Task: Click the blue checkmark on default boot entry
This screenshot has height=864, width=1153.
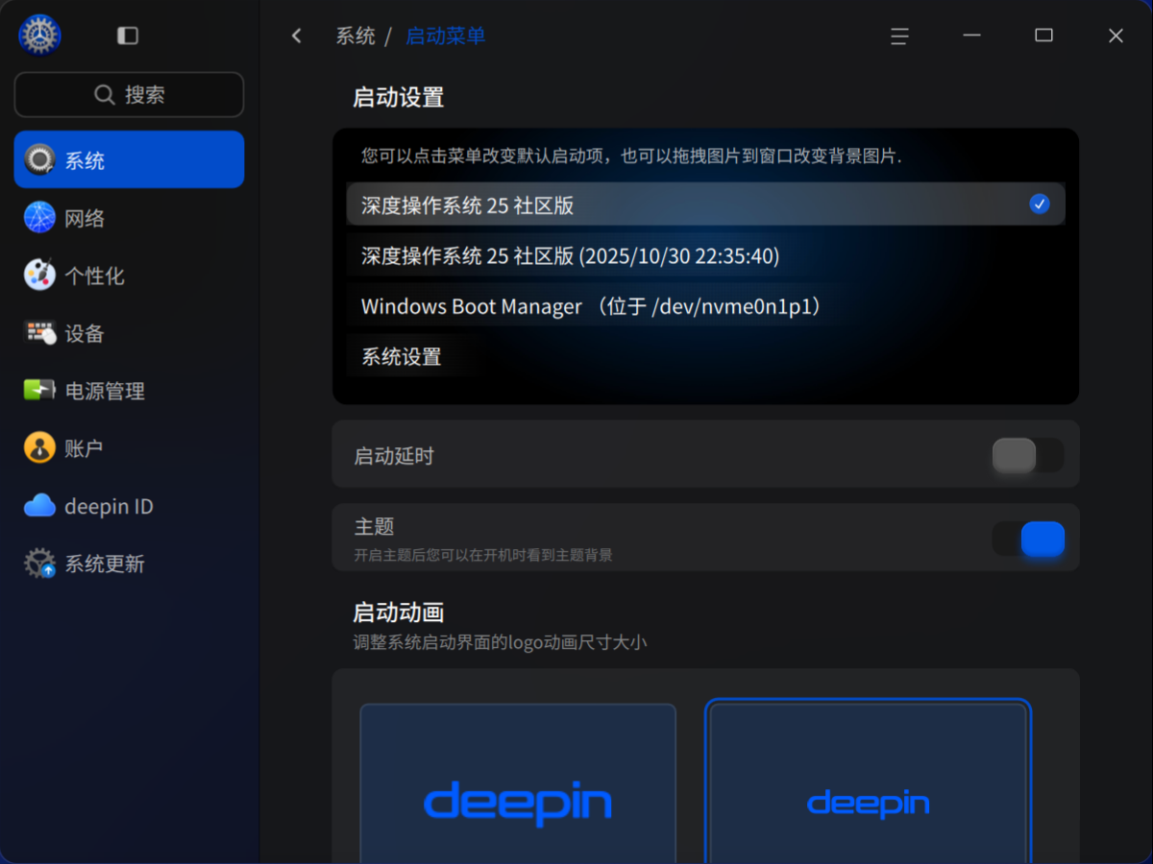Action: click(x=1039, y=204)
